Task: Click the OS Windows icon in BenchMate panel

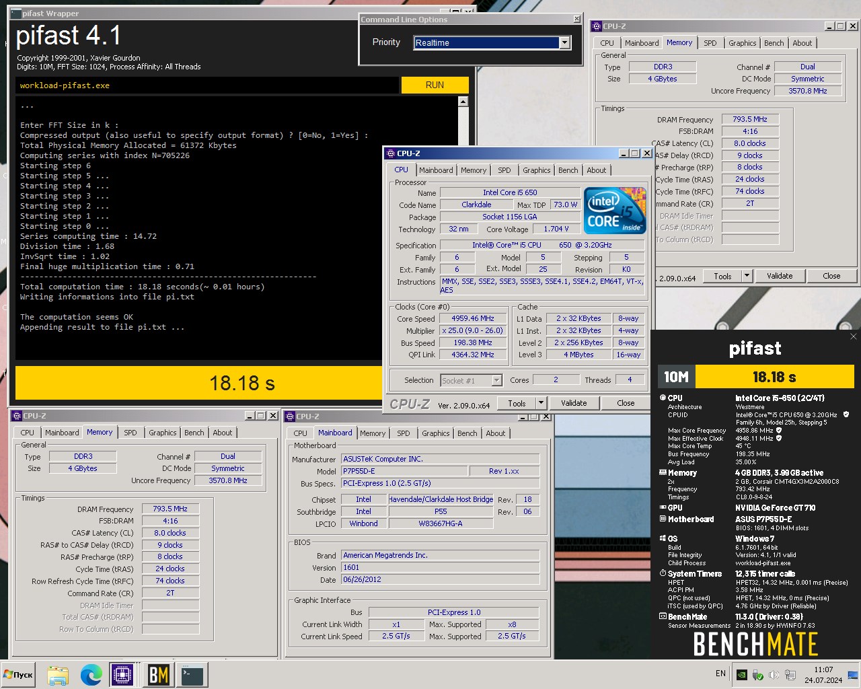Action: click(x=663, y=539)
